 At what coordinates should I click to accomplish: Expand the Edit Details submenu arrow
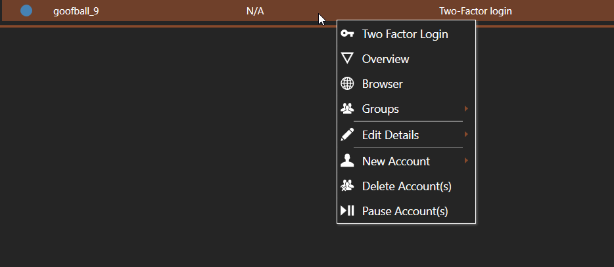click(466, 134)
